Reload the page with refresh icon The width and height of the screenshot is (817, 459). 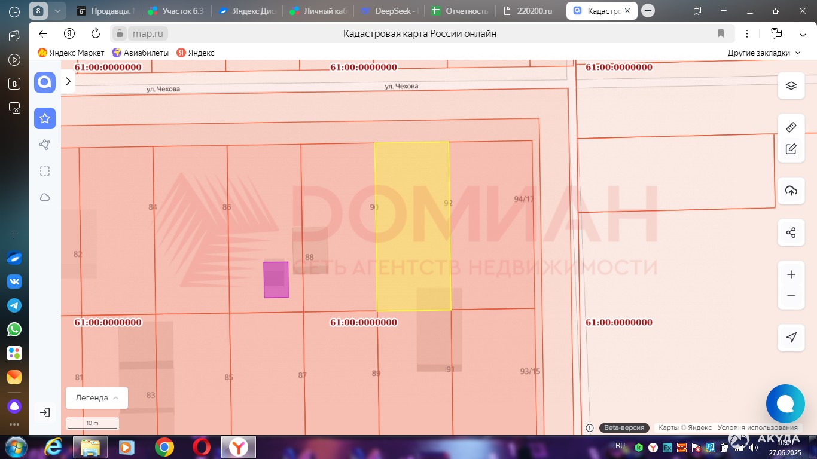[x=96, y=33]
